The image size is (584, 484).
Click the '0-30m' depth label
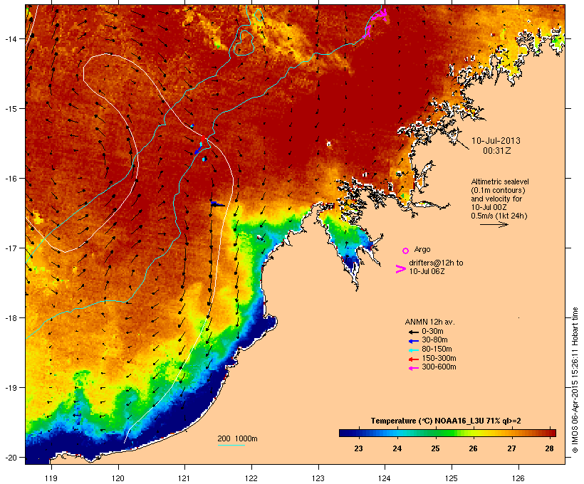click(432, 332)
